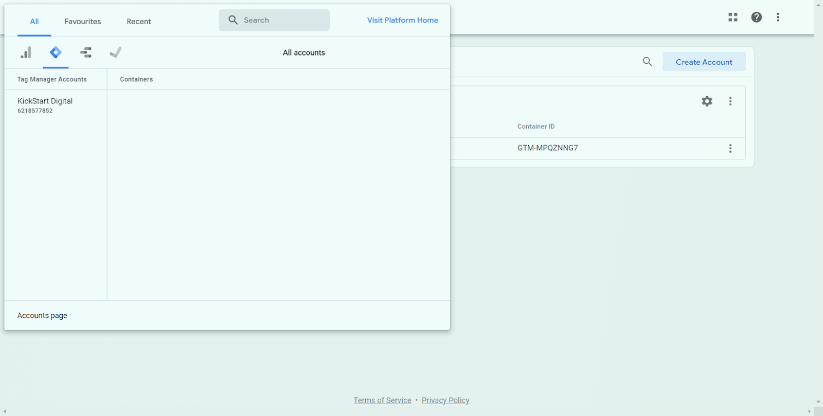Viewport: 823px width, 416px height.
Task: Click the vertical scrollbar down arrow
Action: coord(818,402)
